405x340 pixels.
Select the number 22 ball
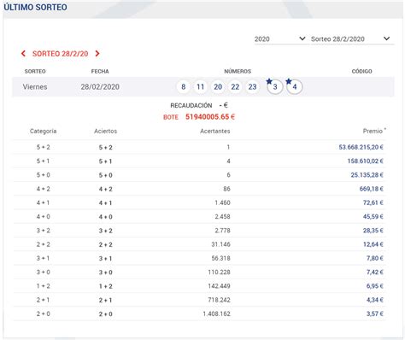[235, 86]
